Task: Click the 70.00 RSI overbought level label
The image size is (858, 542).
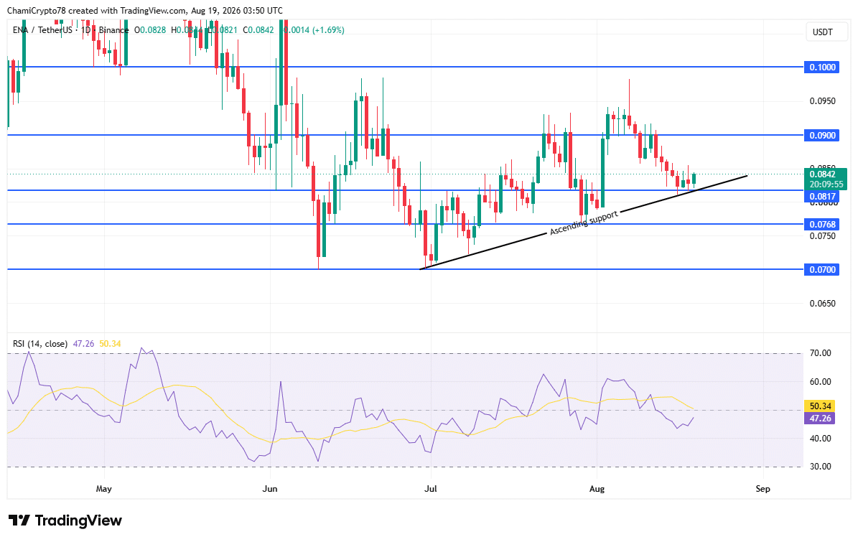Action: [x=820, y=353]
